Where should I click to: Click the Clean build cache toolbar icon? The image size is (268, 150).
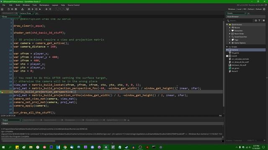40,9
